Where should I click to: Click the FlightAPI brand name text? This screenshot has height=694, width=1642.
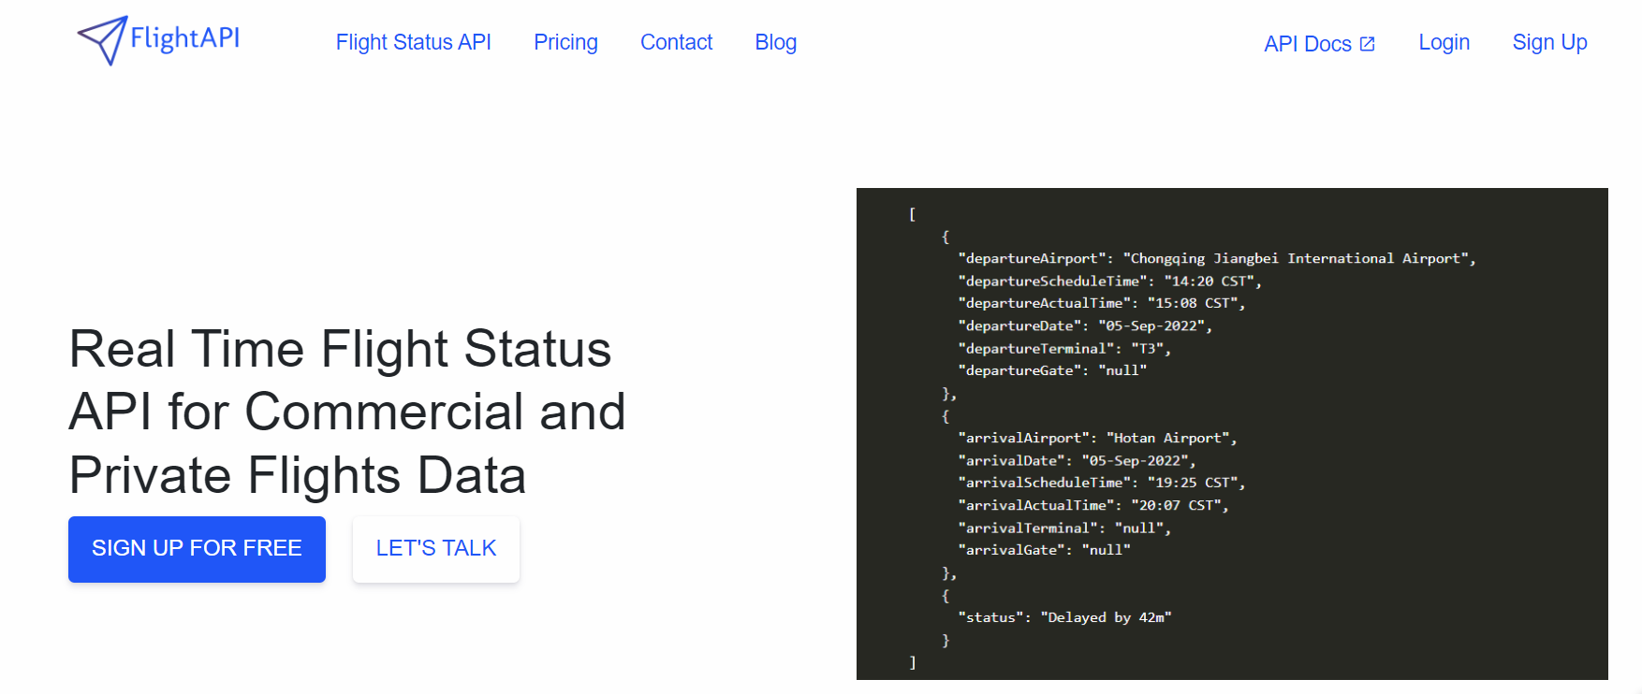[x=185, y=38]
